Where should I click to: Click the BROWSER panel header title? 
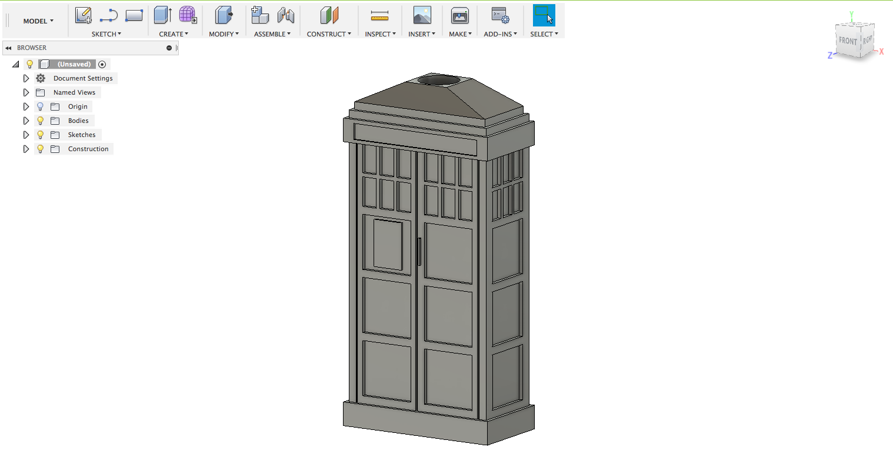32,48
